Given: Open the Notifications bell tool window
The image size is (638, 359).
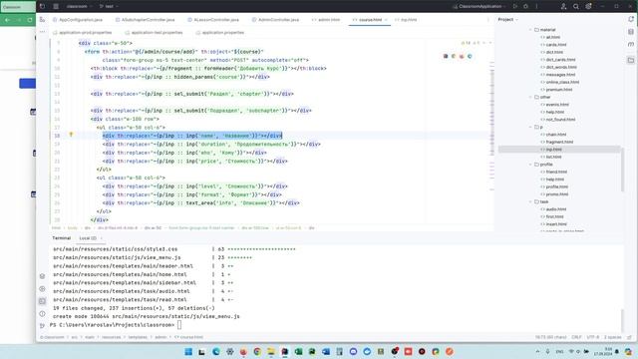Looking at the screenshot, I should pos(631,20).
